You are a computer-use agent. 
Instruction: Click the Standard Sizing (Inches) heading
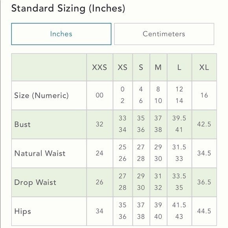68,8
